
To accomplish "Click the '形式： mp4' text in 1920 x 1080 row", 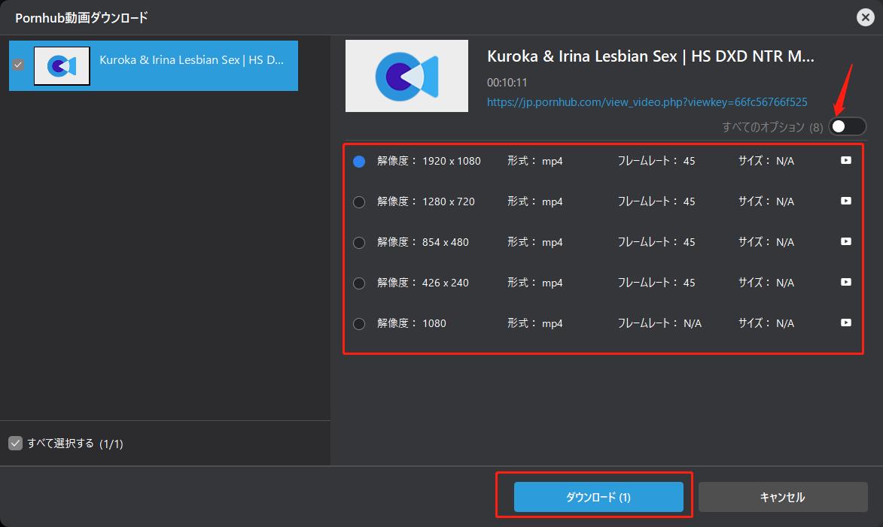I will (x=535, y=161).
